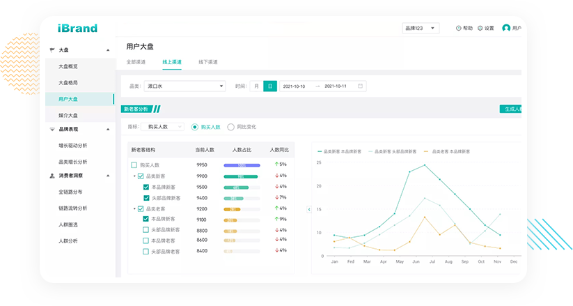Click the green up arrow beside 9%
The height and width of the screenshot is (306, 573).
(276, 219)
